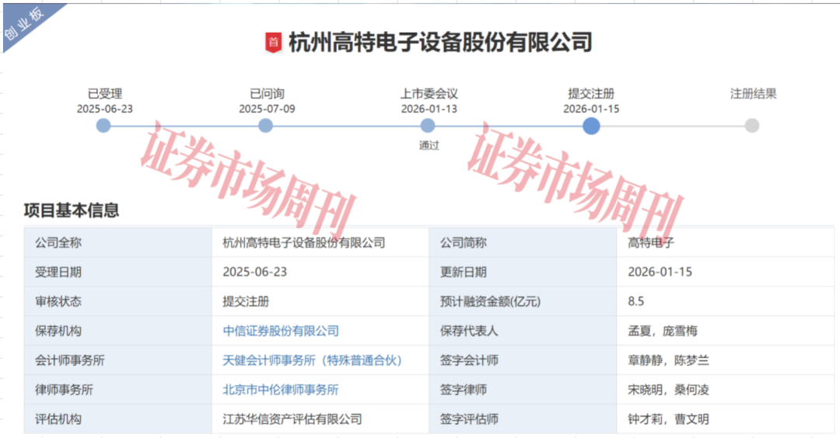Click the 预计融资金额(亿元) label cell
This screenshot has width=840, height=438.
[523, 301]
